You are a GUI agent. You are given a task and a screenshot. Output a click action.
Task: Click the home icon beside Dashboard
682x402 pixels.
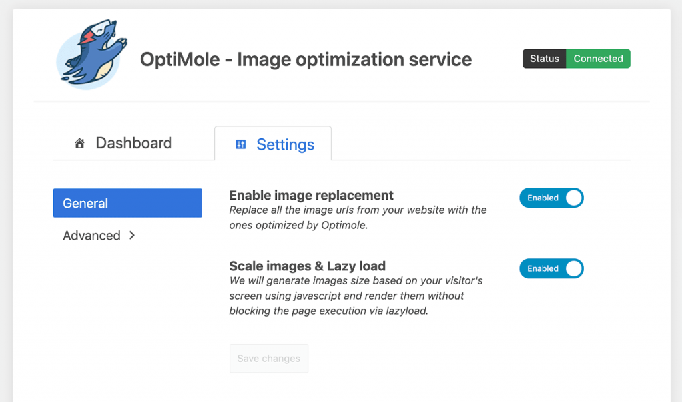coord(80,143)
